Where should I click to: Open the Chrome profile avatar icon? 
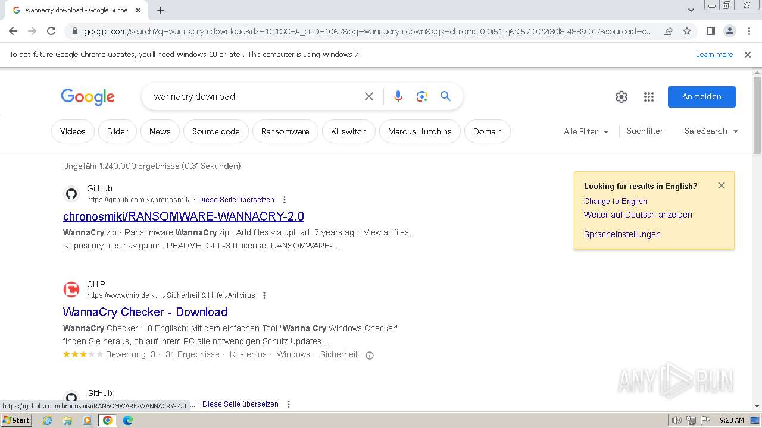729,31
